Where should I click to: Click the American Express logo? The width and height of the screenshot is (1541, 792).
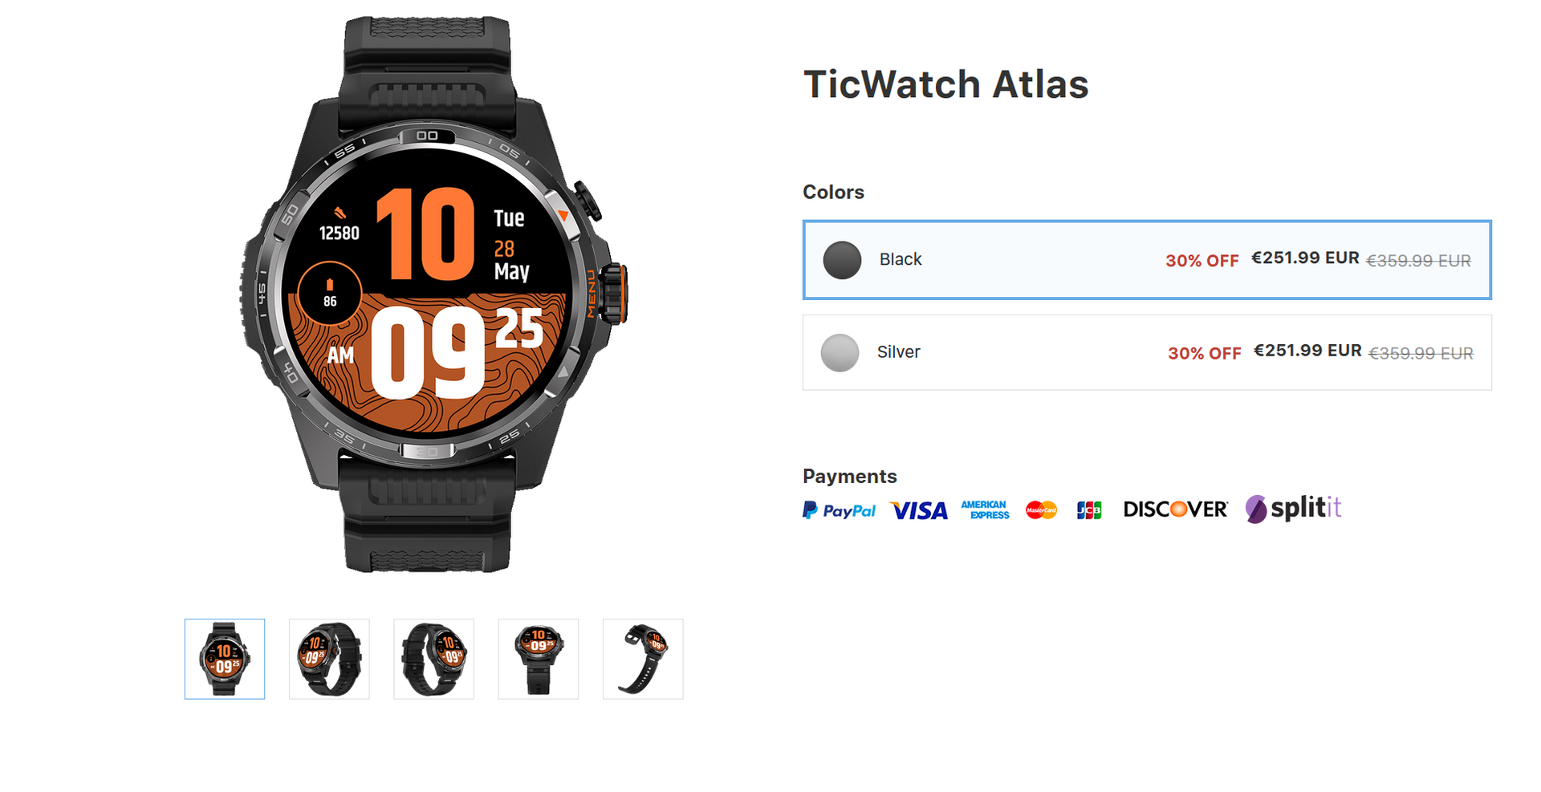click(x=985, y=510)
